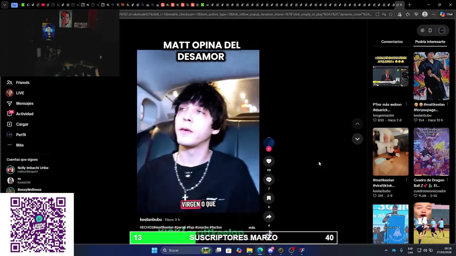The width and height of the screenshot is (456, 256).
Task: Close the active browser tab
Action: pyautogui.click(x=401, y=5)
